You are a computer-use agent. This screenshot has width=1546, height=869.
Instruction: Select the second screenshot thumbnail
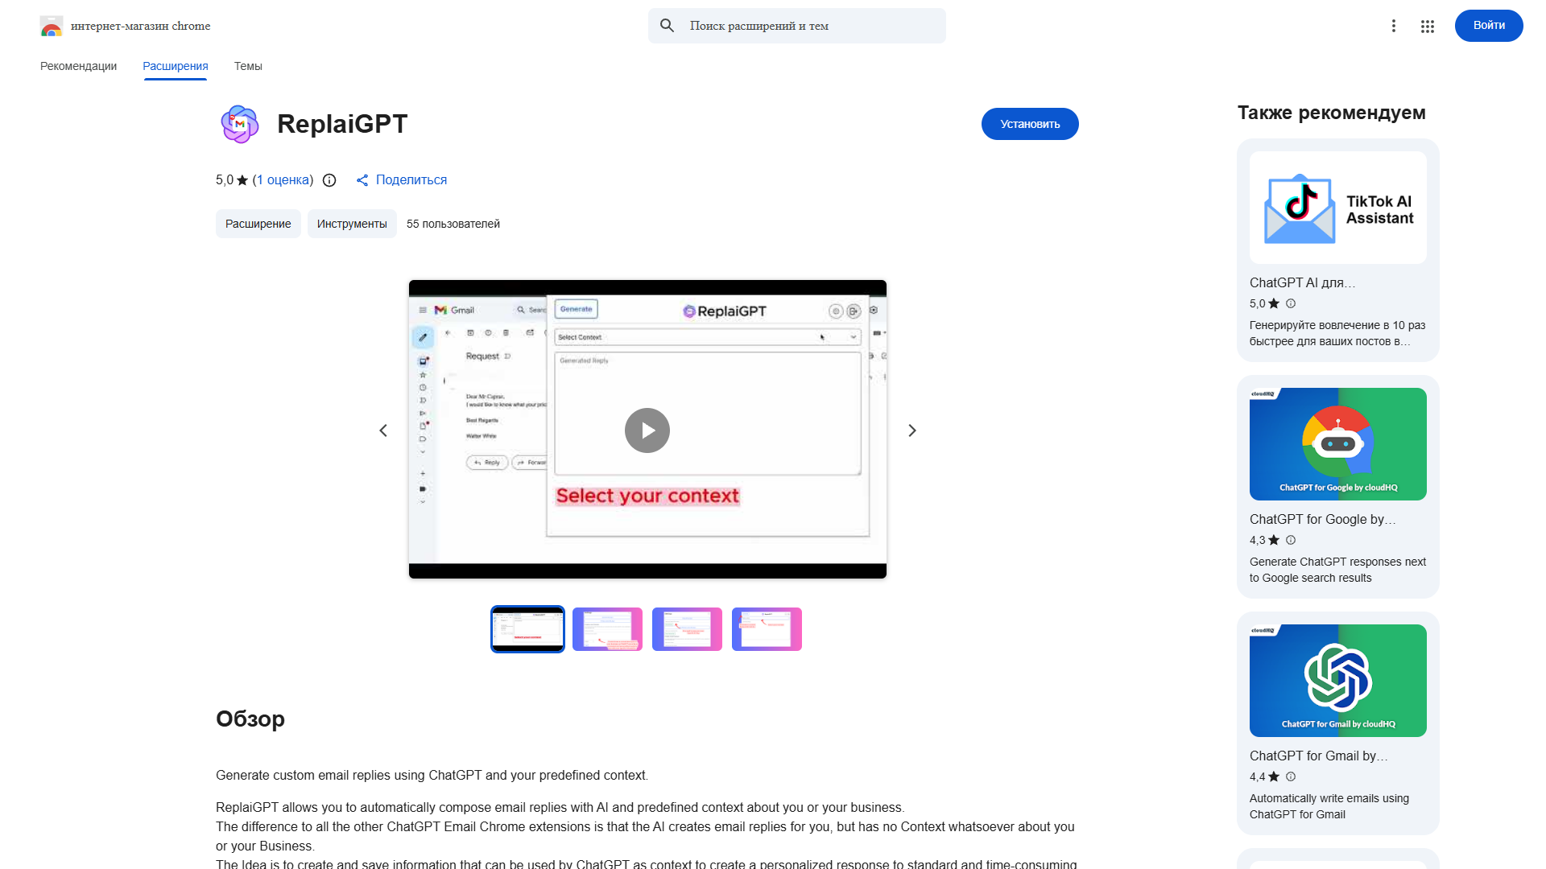(x=607, y=629)
